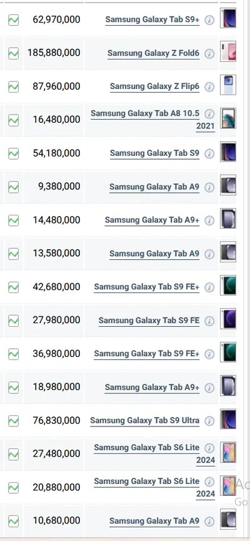Open Tab S9 FE+ link priced 42,680,000
Image resolution: width=250 pixels, height=541 pixels.
147,287
